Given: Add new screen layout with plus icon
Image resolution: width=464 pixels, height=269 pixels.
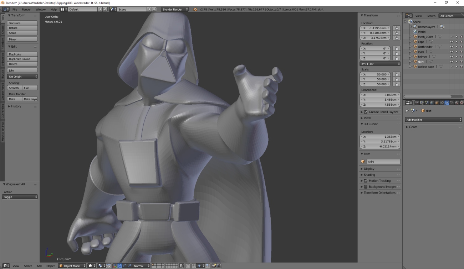Looking at the screenshot, I should pyautogui.click(x=100, y=9).
